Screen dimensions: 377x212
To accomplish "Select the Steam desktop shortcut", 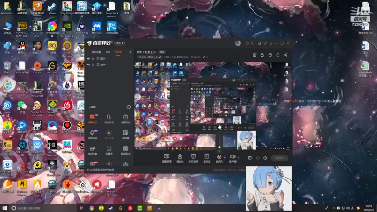I will click(x=52, y=8).
